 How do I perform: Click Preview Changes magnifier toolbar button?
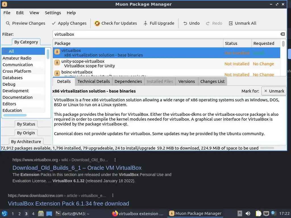tap(25, 23)
